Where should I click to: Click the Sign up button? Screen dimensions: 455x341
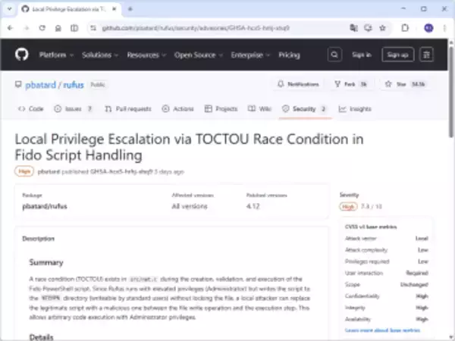coord(398,55)
